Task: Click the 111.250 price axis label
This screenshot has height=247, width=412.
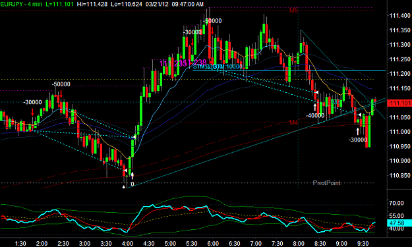Action: pyautogui.click(x=399, y=59)
